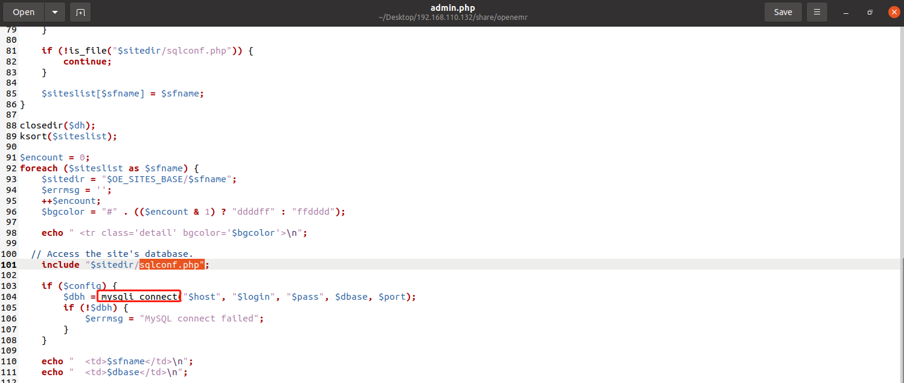Screen dimensions: 904x383
Task: Click echo $sfname td line 110
Action: pos(117,361)
